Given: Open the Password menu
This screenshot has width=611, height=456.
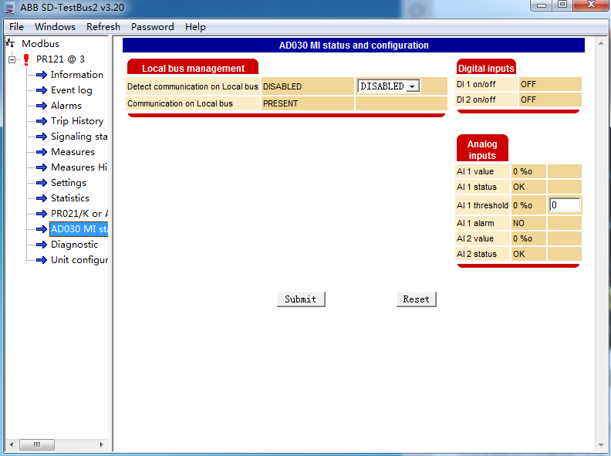Looking at the screenshot, I should pyautogui.click(x=152, y=26).
